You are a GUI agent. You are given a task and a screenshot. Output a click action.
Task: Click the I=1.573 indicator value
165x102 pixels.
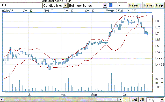coord(131,11)
